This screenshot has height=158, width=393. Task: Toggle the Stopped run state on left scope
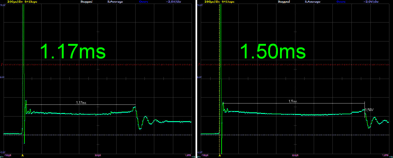pyautogui.click(x=87, y=2)
